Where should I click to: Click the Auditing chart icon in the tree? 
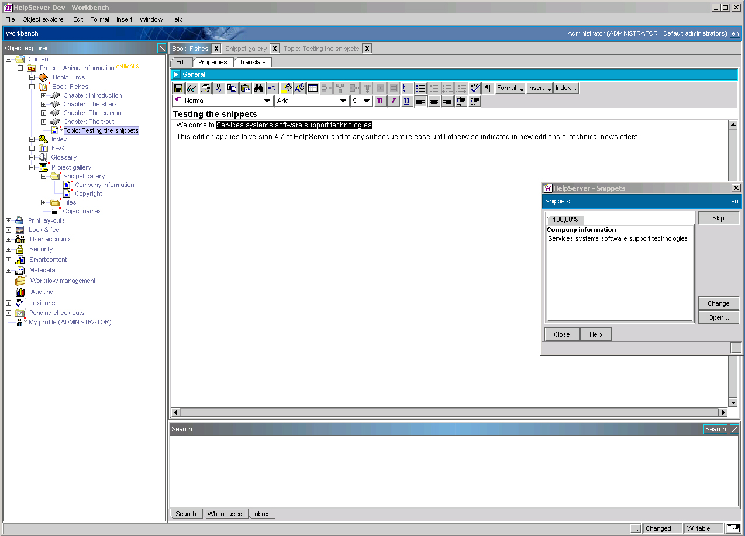point(20,292)
